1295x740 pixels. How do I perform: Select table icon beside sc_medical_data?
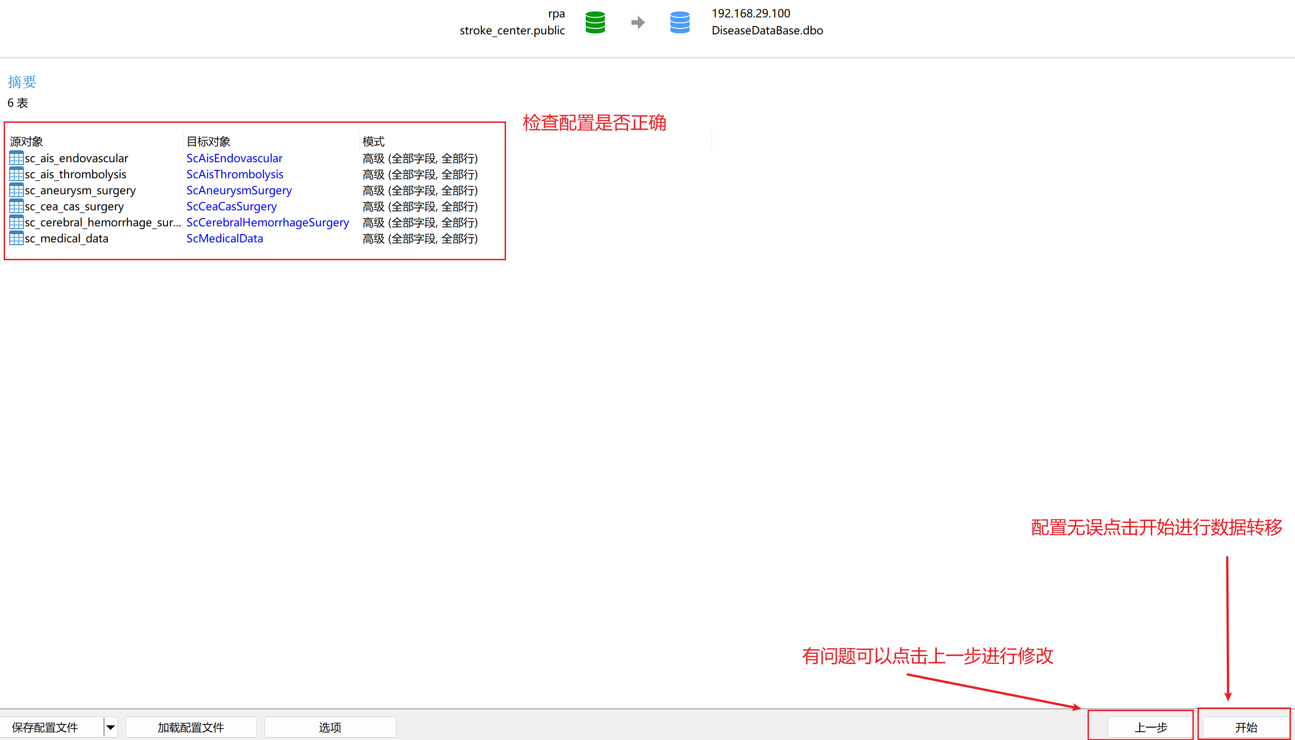[16, 238]
